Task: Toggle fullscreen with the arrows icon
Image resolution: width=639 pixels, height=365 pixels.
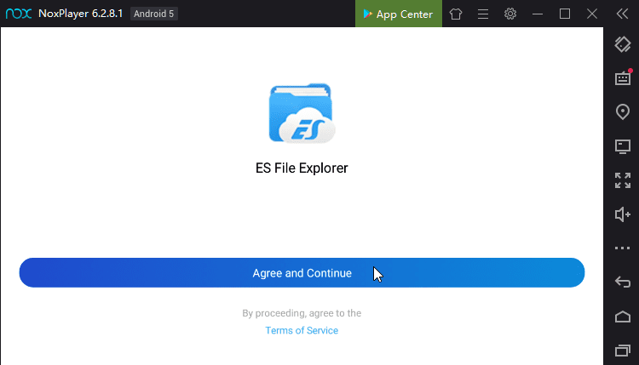Action: [x=622, y=180]
